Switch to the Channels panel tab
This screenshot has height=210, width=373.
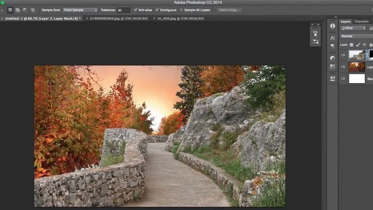click(x=361, y=21)
